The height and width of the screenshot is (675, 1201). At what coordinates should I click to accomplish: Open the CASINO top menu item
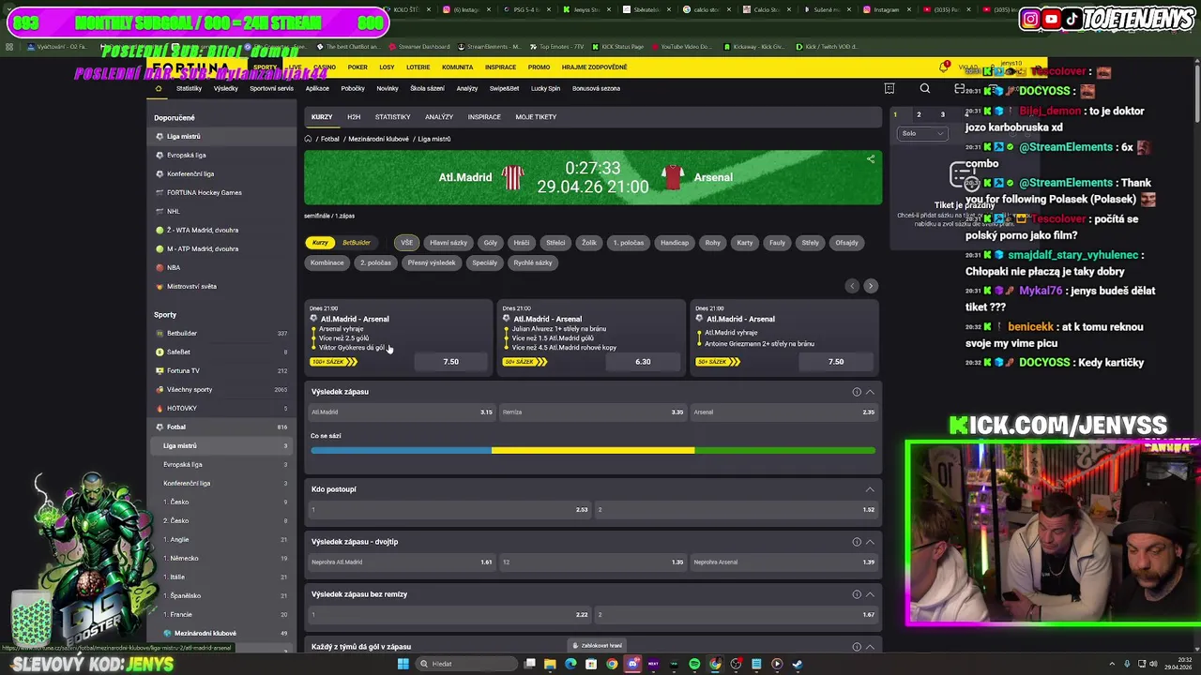pyautogui.click(x=325, y=67)
